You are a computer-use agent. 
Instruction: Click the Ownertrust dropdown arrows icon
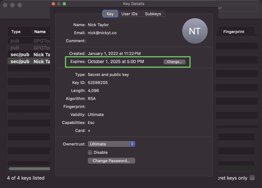tap(132, 144)
